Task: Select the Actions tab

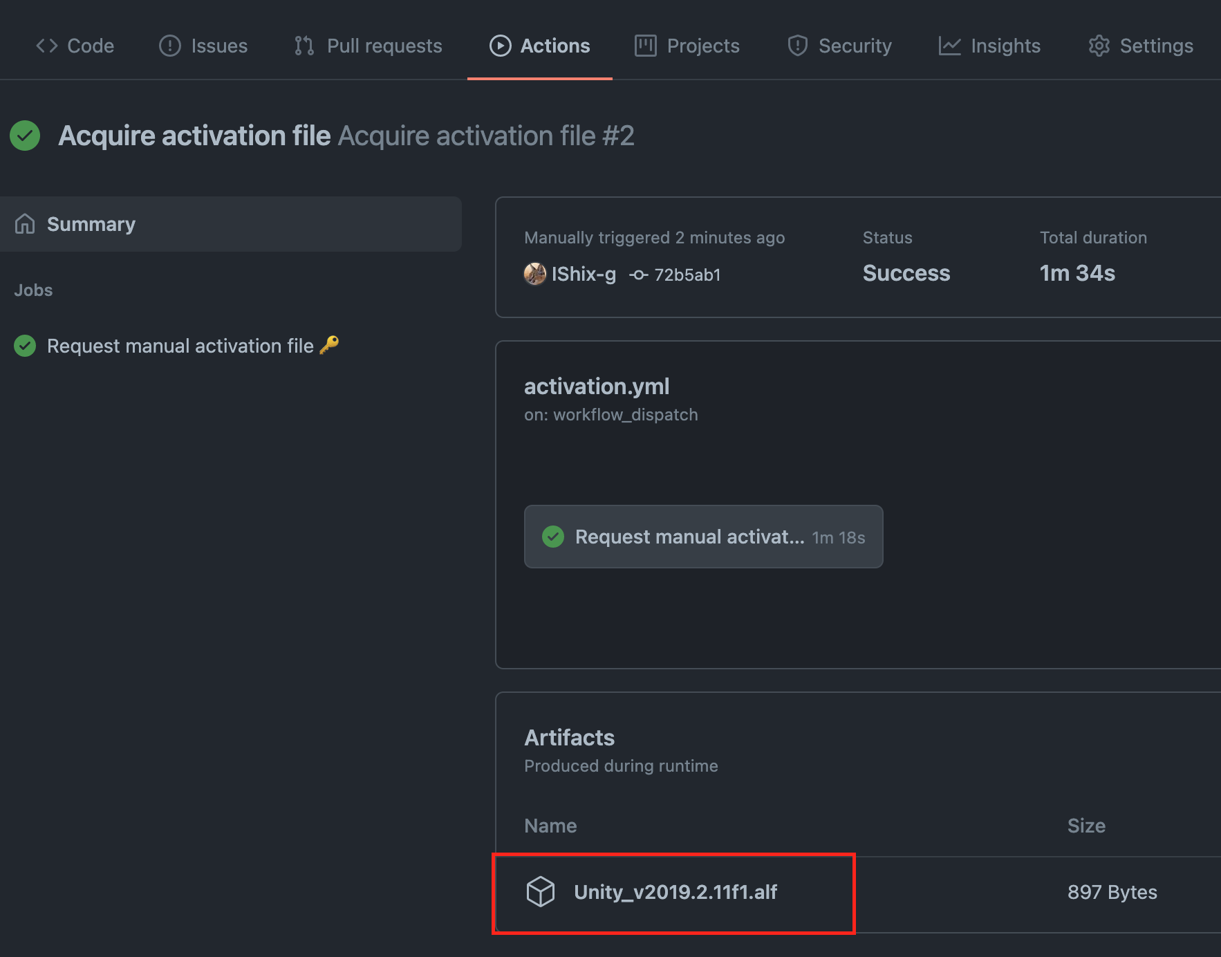Action: [x=540, y=46]
